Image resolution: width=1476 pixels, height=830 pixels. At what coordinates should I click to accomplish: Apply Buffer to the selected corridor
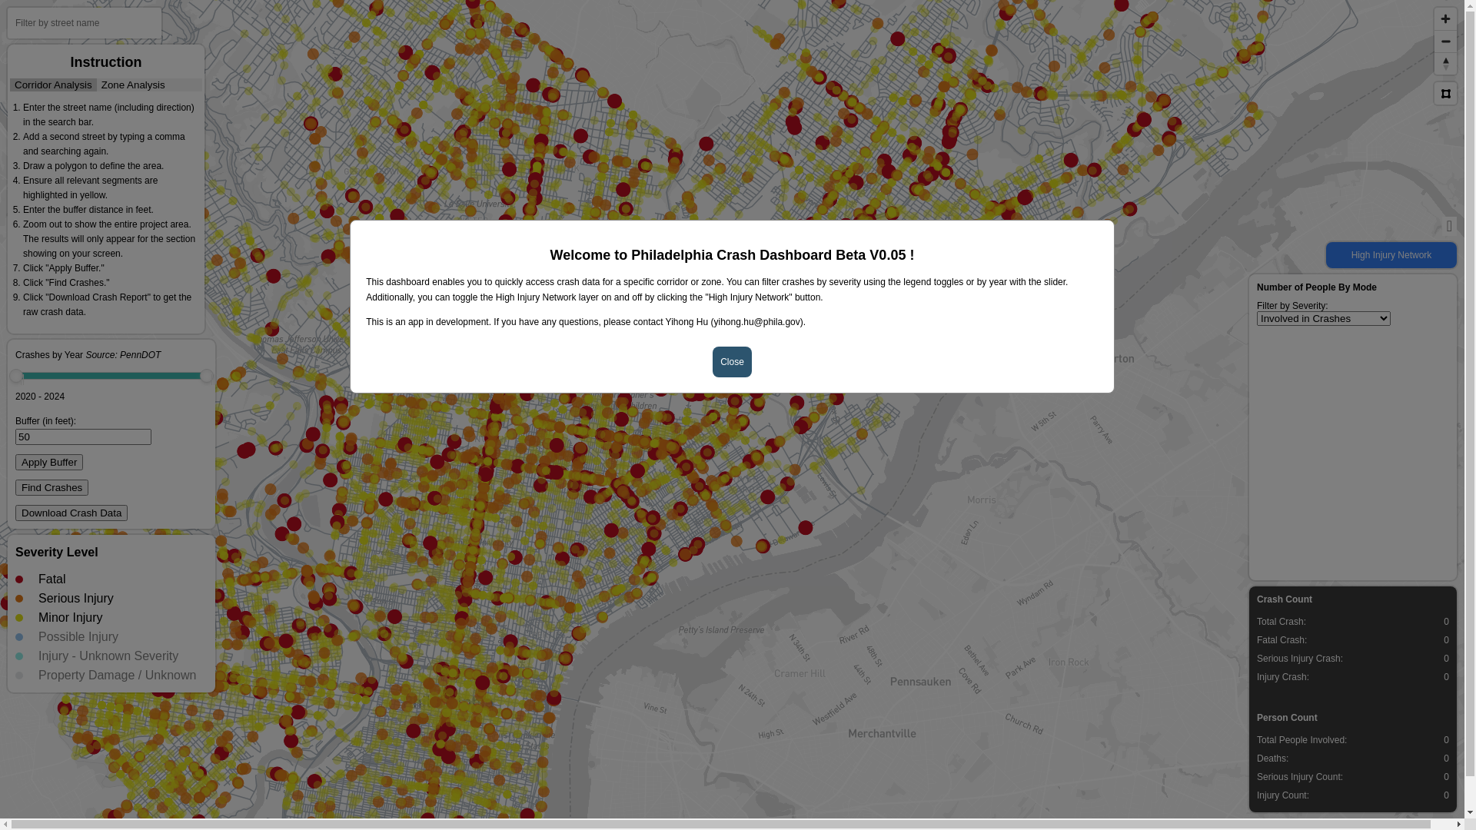point(49,462)
